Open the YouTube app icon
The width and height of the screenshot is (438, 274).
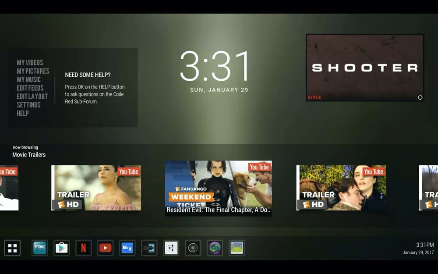105,248
